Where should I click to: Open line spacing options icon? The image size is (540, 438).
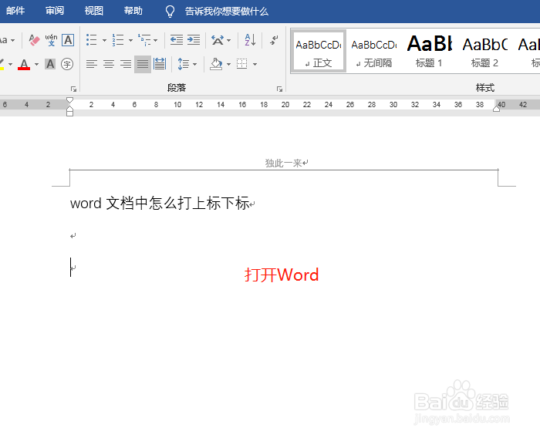[x=184, y=64]
